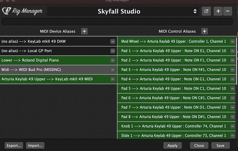
Task: Select the Mod Wheel Controller 1 row
Action: tap(177, 42)
